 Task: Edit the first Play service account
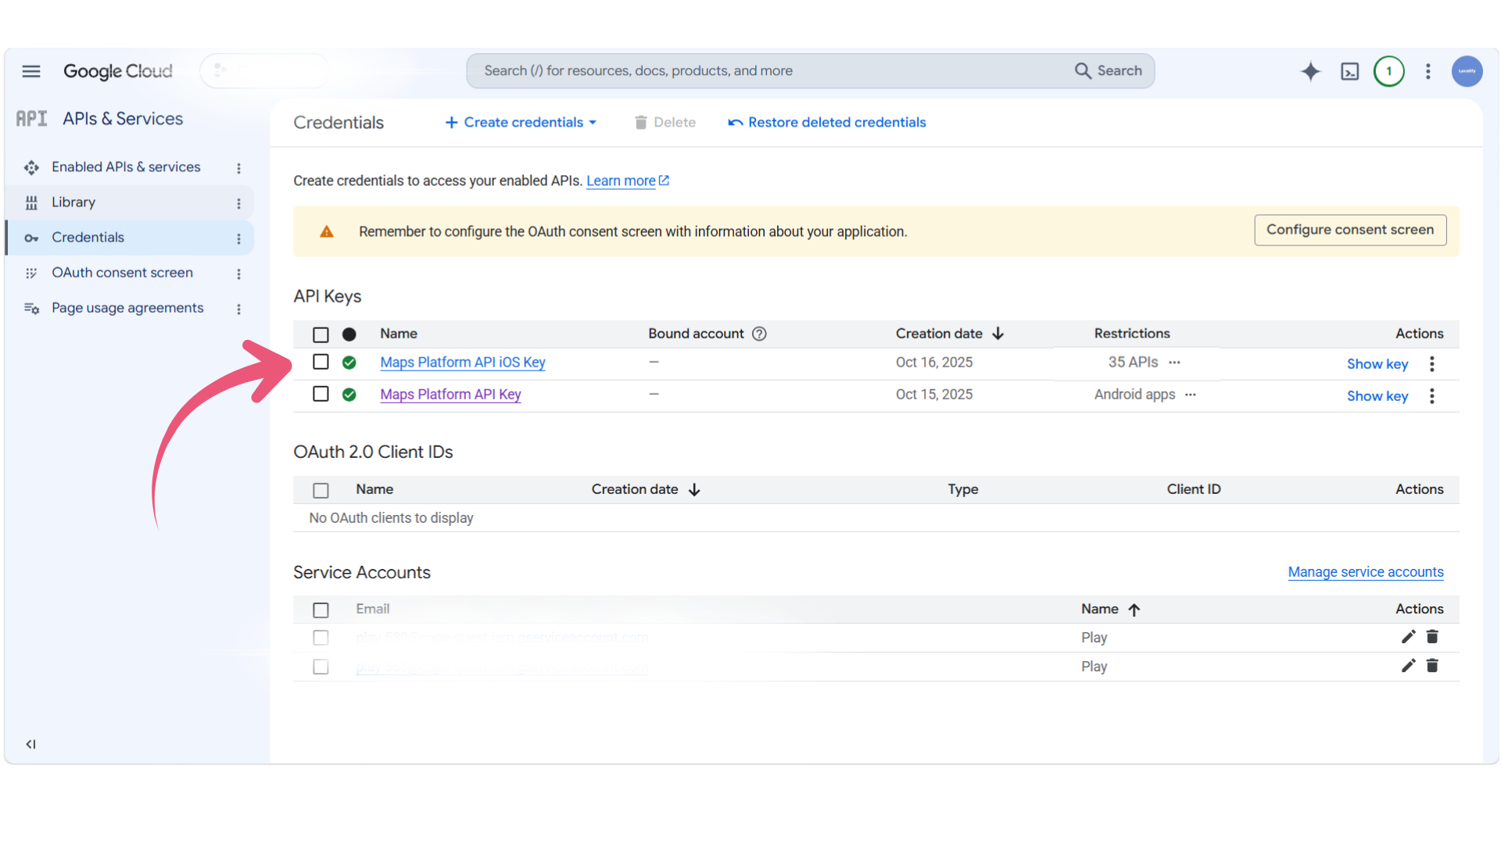point(1408,637)
